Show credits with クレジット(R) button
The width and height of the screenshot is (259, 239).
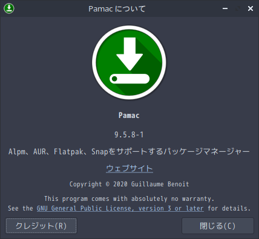(41, 226)
